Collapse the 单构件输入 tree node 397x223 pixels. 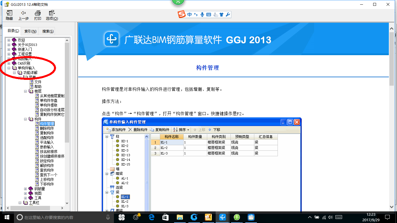pyautogui.click(x=9, y=68)
